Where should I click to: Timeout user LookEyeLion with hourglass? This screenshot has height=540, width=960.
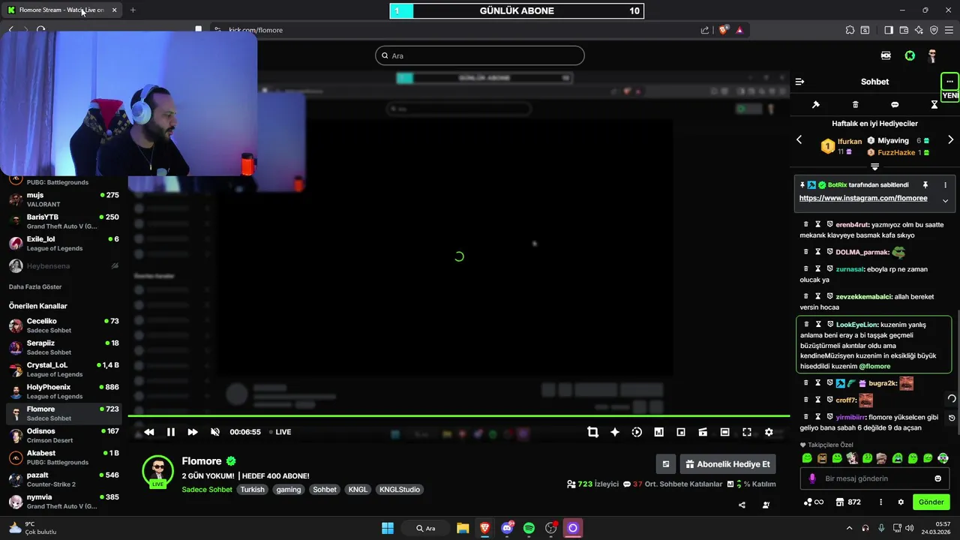[x=818, y=324]
